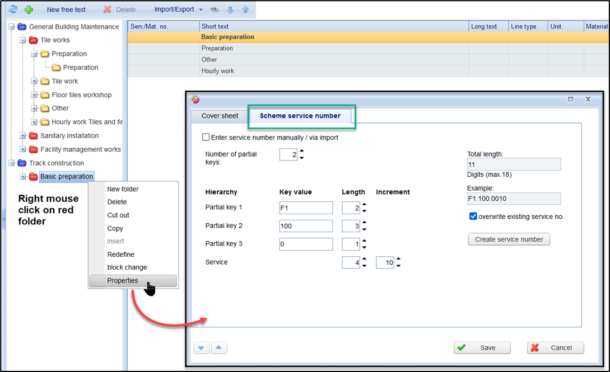The width and height of the screenshot is (610, 372).
Task: Enable 'Enter service number manually' checkbox
Action: (206, 137)
